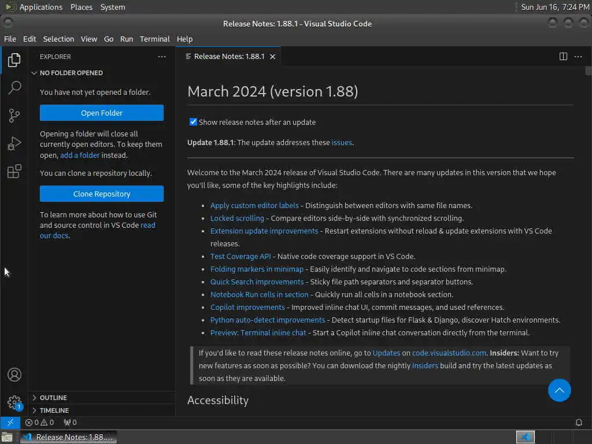
Task: Open the Places menu in top panel
Action: tap(81, 7)
